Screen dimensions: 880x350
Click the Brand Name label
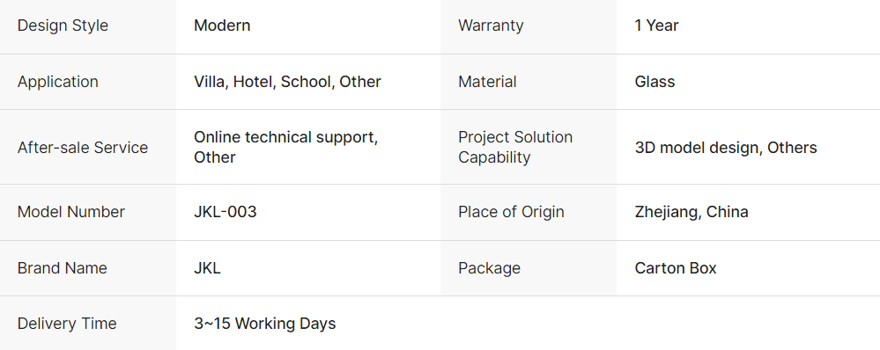pos(63,268)
